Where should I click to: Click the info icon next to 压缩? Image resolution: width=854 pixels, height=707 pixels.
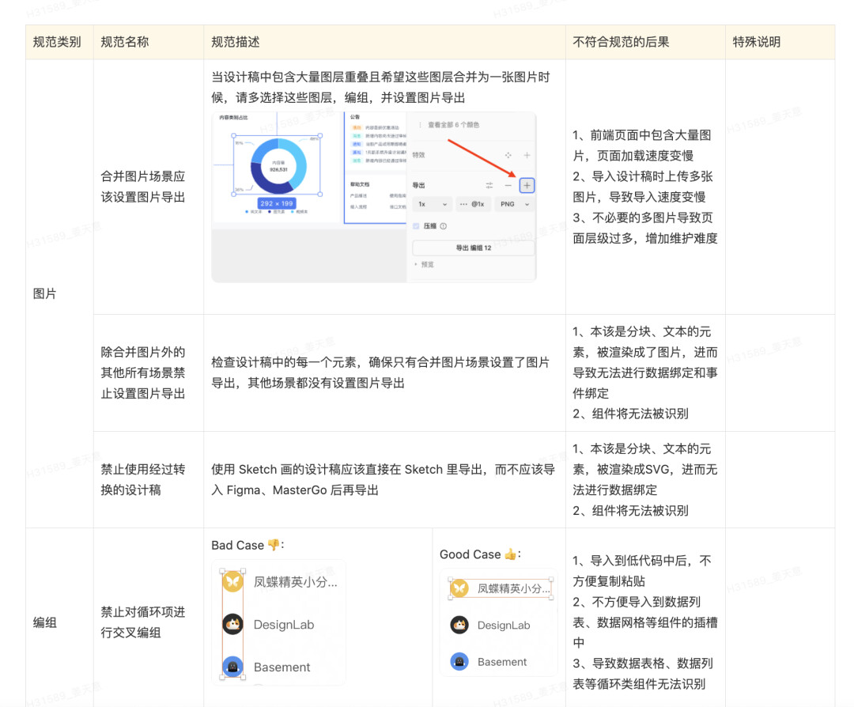[443, 226]
